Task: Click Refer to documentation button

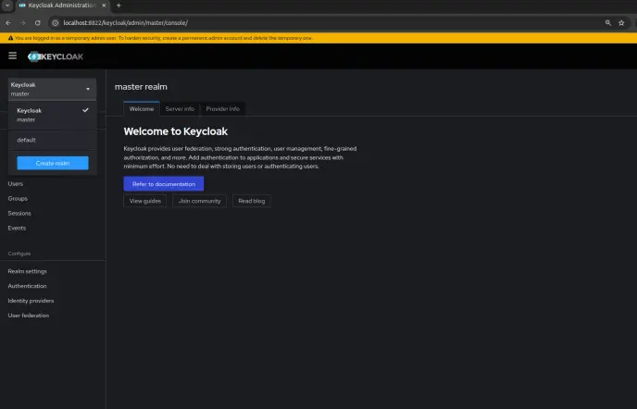Action: (x=163, y=184)
